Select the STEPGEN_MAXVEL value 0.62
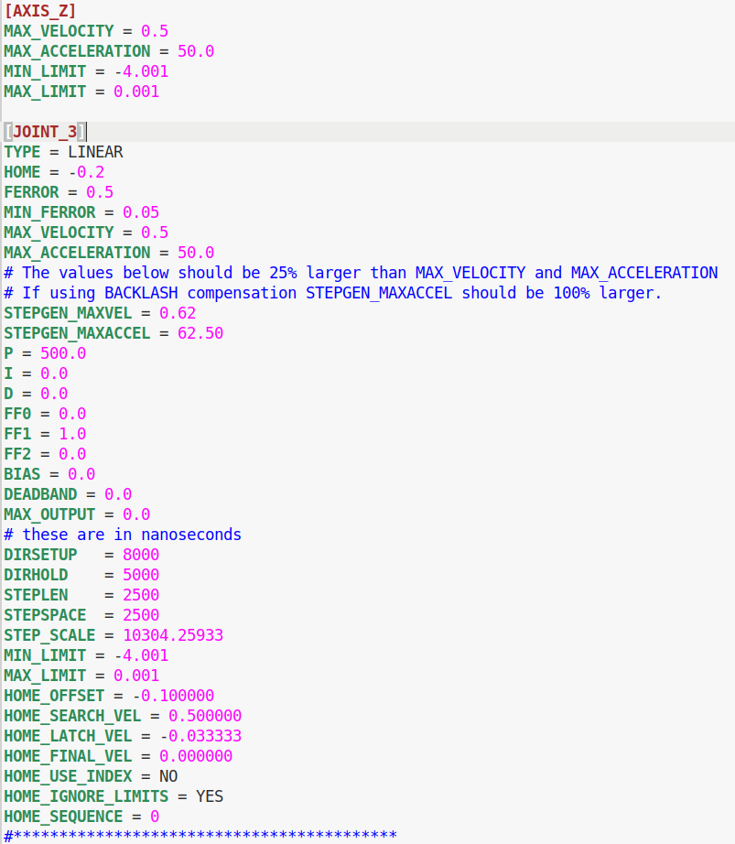 (x=178, y=313)
